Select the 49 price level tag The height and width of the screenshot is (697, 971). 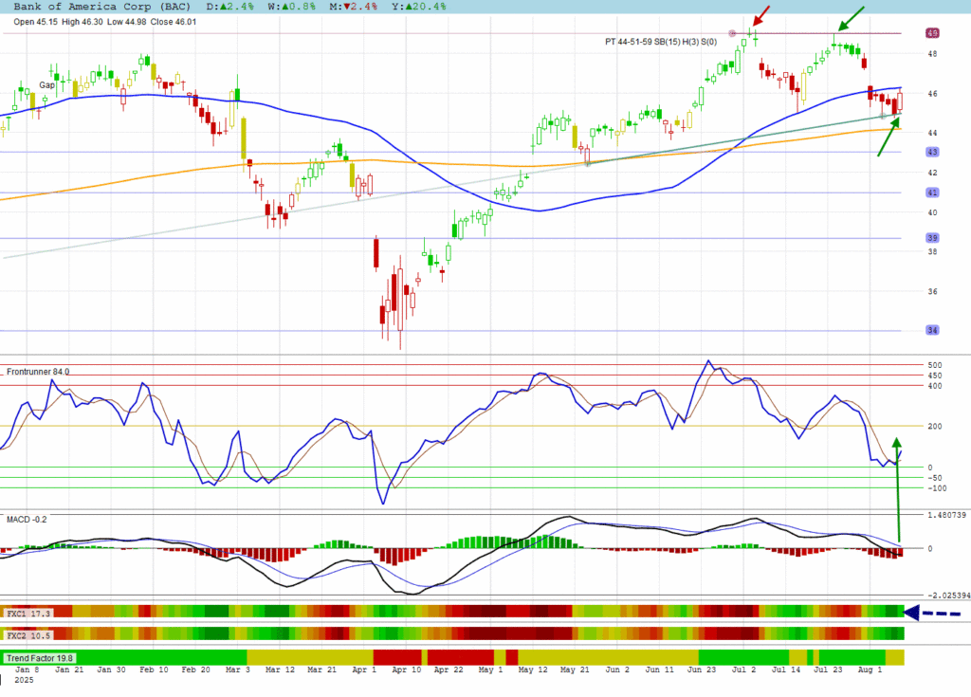933,33
